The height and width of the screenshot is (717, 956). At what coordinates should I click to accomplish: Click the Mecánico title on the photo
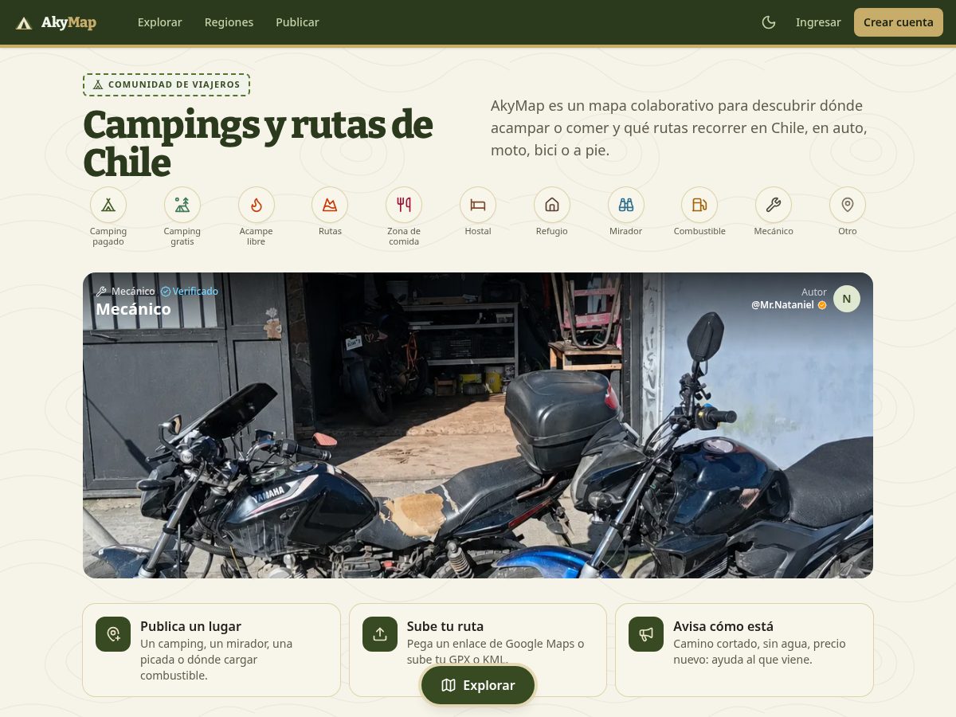coord(133,309)
